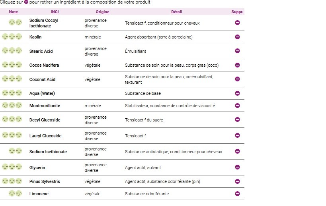Open the Glycerin ingredient name

(x=37, y=167)
